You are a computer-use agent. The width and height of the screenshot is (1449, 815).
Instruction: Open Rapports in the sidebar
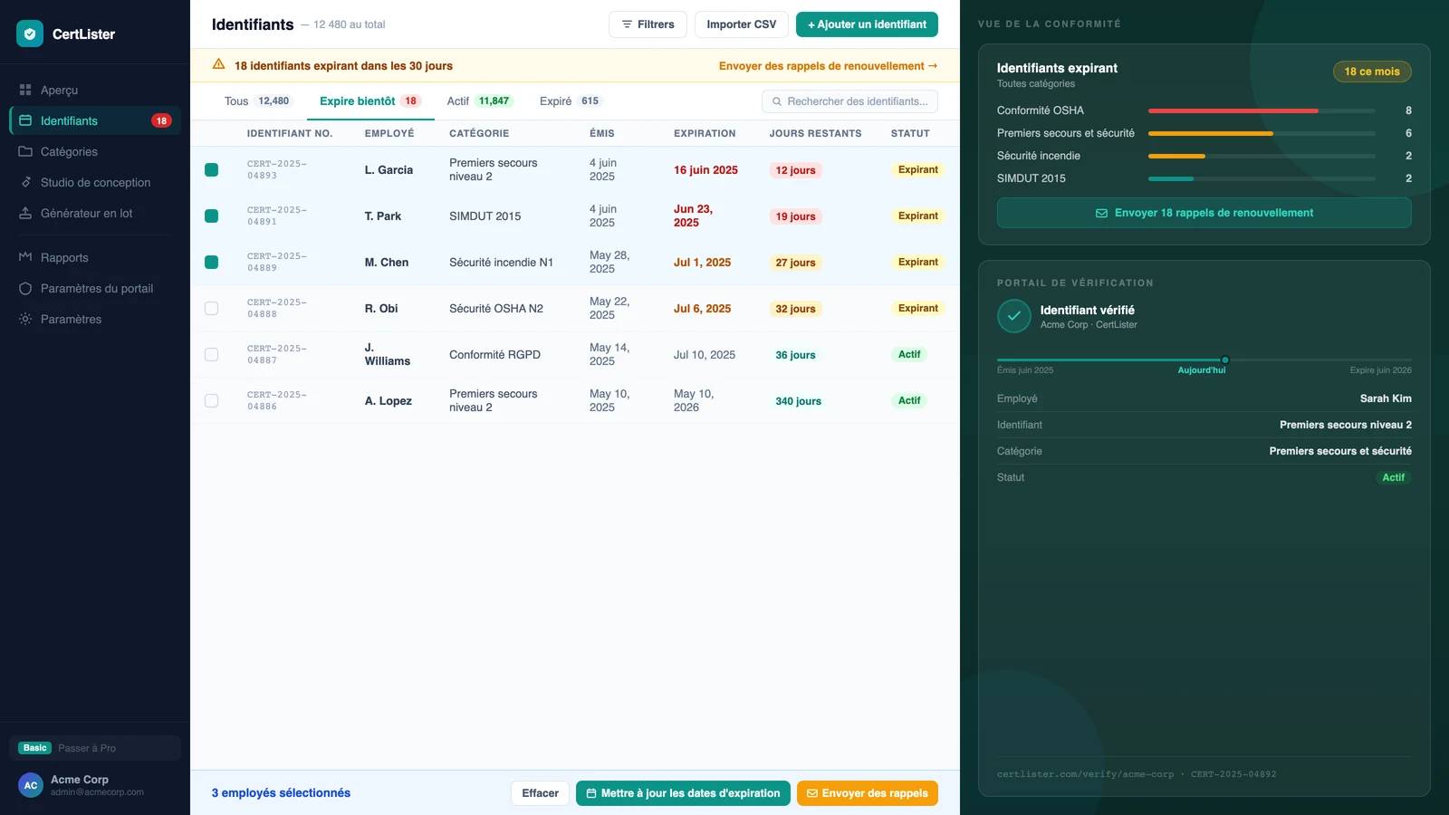[x=95, y=257]
